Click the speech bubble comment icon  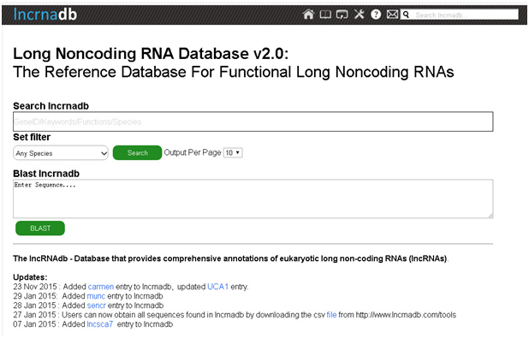342,15
